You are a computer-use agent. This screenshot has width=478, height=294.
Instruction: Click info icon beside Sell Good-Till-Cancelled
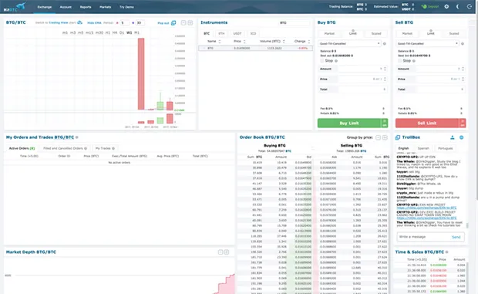463,44
